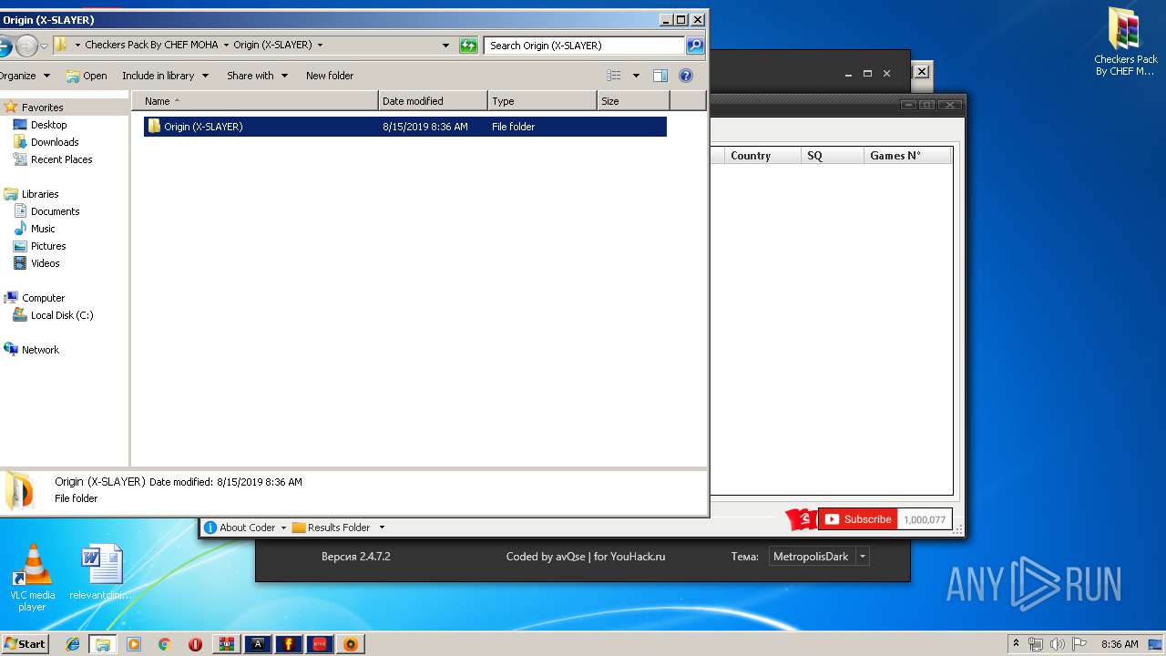Open Results Folder dropdown in checker window

pos(338,528)
